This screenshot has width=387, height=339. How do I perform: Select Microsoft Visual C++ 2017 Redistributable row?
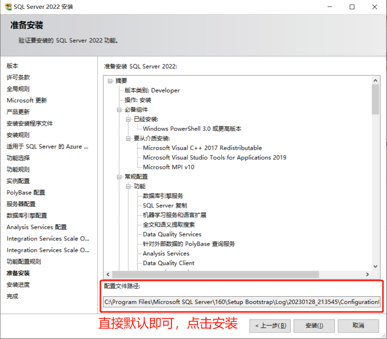(x=202, y=148)
